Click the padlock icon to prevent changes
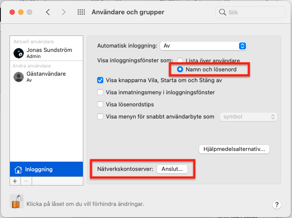292x218 pixels. pyautogui.click(x=17, y=202)
